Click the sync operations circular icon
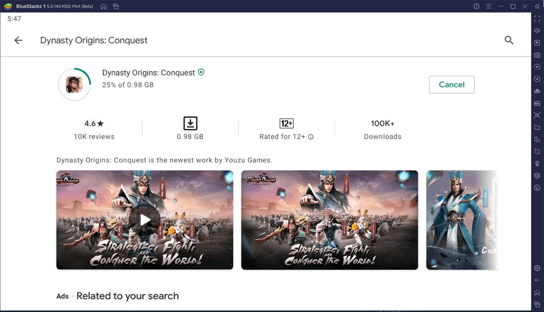Screen dimensions: 544x312 tap(537, 79)
